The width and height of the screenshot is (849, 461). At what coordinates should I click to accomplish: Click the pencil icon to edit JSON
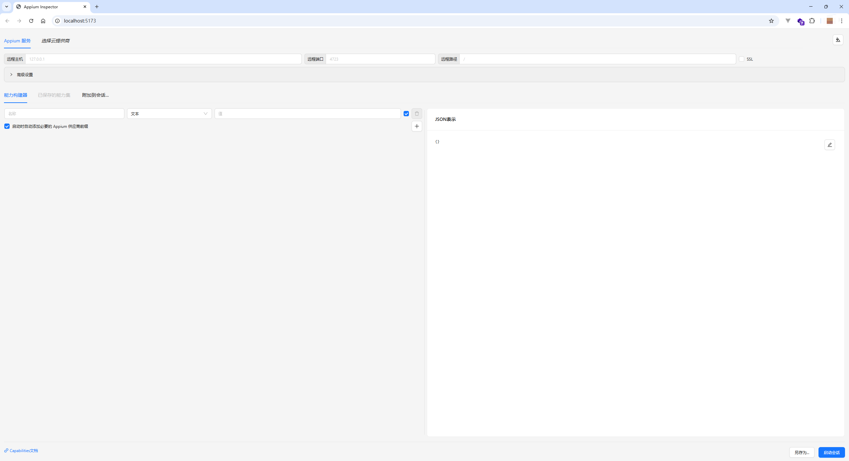pos(829,145)
